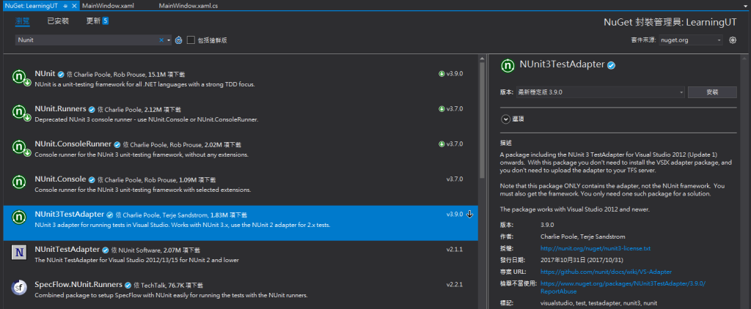Viewport: 751px width, 309px height.
Task: Click NUnit description about unit-testing framework
Action: tap(144, 84)
